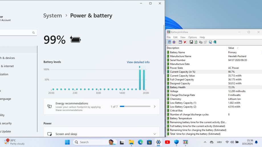This screenshot has height=147, width=262.
Task: Click the floppy disk save icon in BatteryInfoView
Action: 191,42
